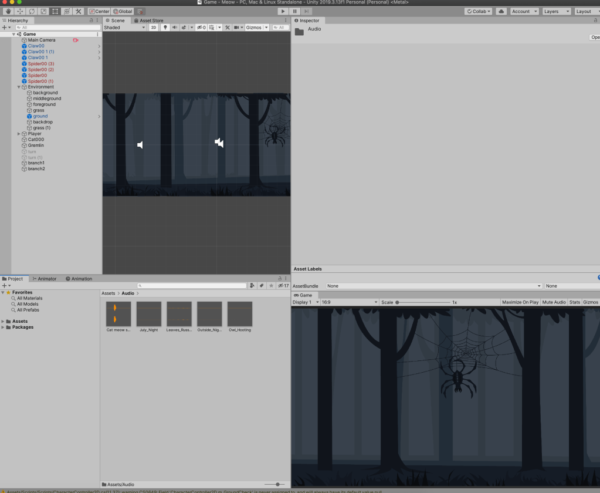Collapse the Environment tree node

pos(19,87)
